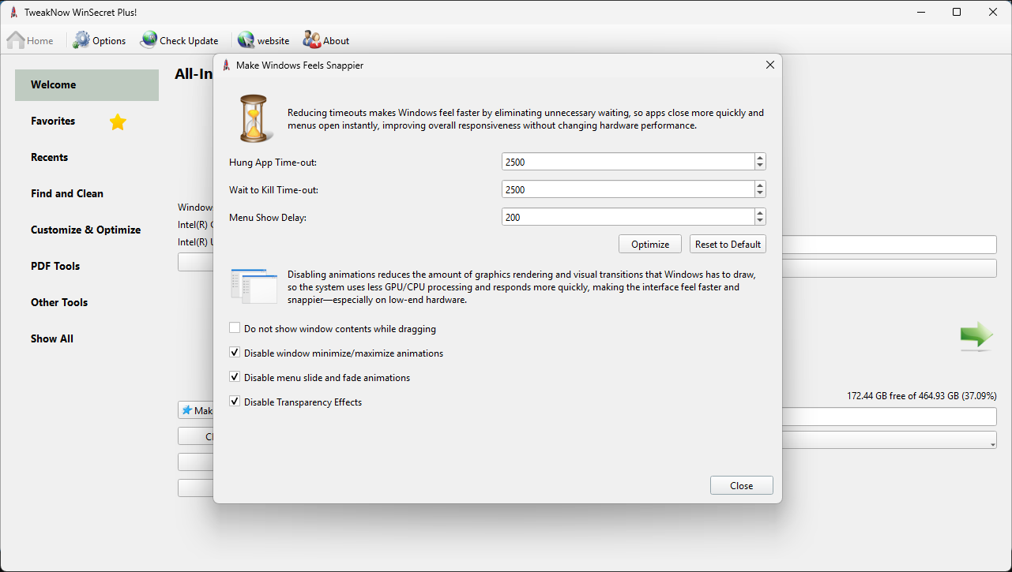The width and height of the screenshot is (1012, 572).
Task: Select Find and Clean in sidebar
Action: 67,193
